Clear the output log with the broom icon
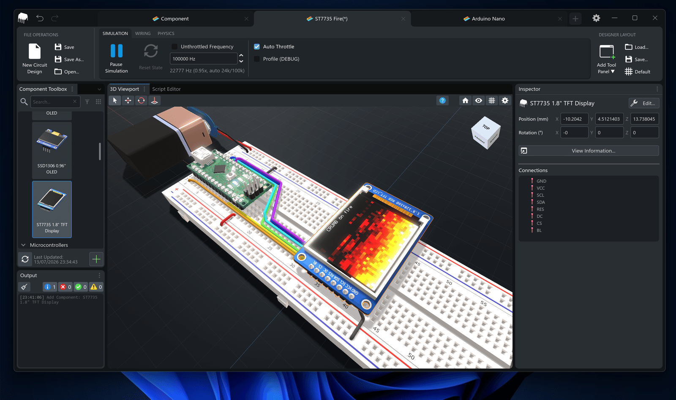 [25, 287]
